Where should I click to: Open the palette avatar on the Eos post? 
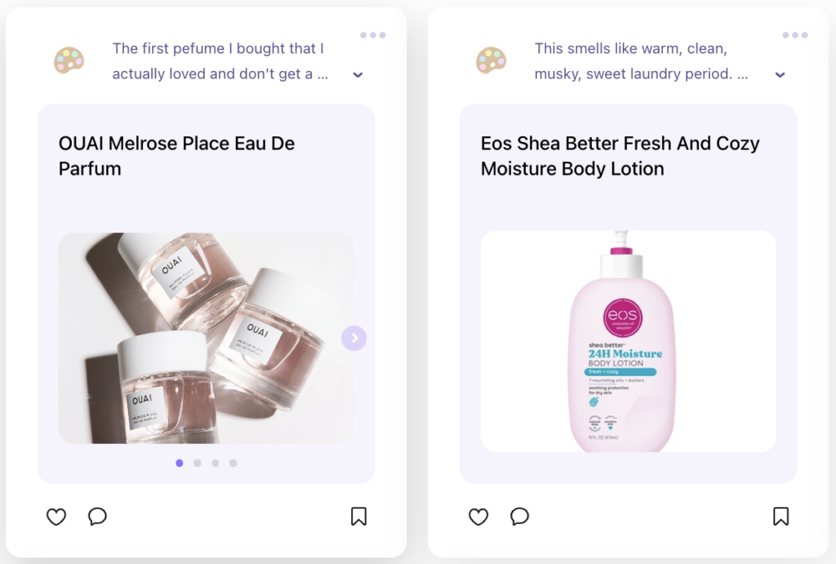pyautogui.click(x=491, y=60)
